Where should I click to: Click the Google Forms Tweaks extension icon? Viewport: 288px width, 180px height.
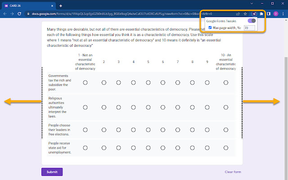254,14
